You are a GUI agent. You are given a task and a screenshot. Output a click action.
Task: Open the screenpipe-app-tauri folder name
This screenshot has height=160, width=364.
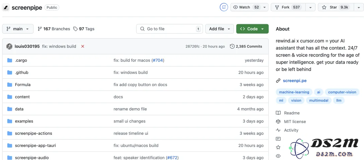point(35,146)
